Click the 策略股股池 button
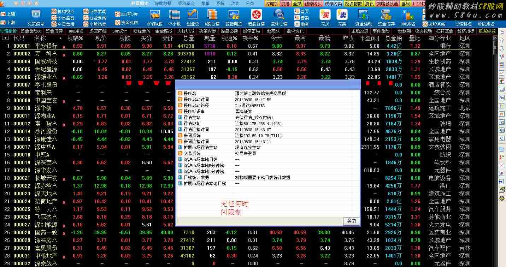Screen dimensions: 506x267 pos(387,4)
